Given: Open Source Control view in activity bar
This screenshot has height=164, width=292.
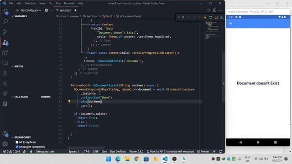Looking at the screenshot, I should [x=5, y=32].
